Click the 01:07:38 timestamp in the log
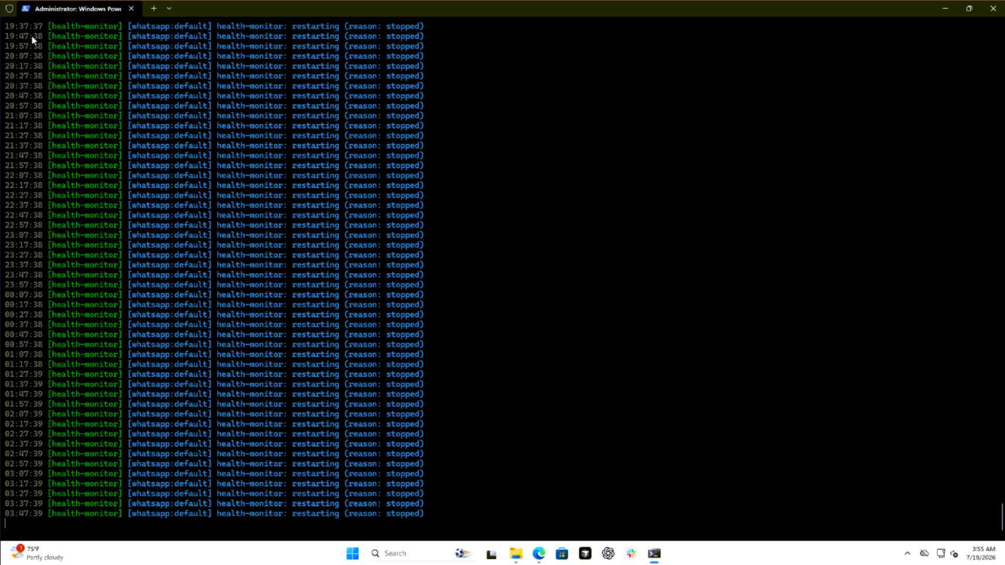Image resolution: width=1005 pixels, height=565 pixels. pos(24,355)
